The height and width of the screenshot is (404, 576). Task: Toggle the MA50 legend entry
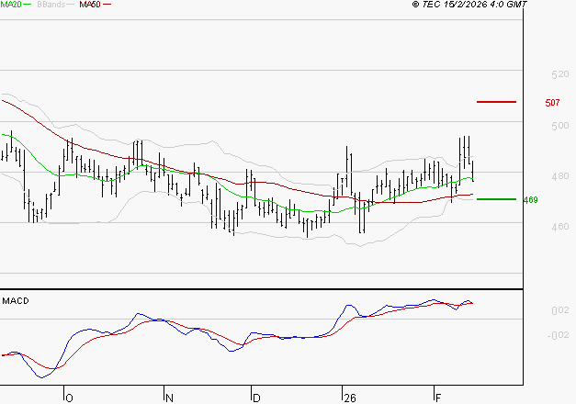[90, 6]
